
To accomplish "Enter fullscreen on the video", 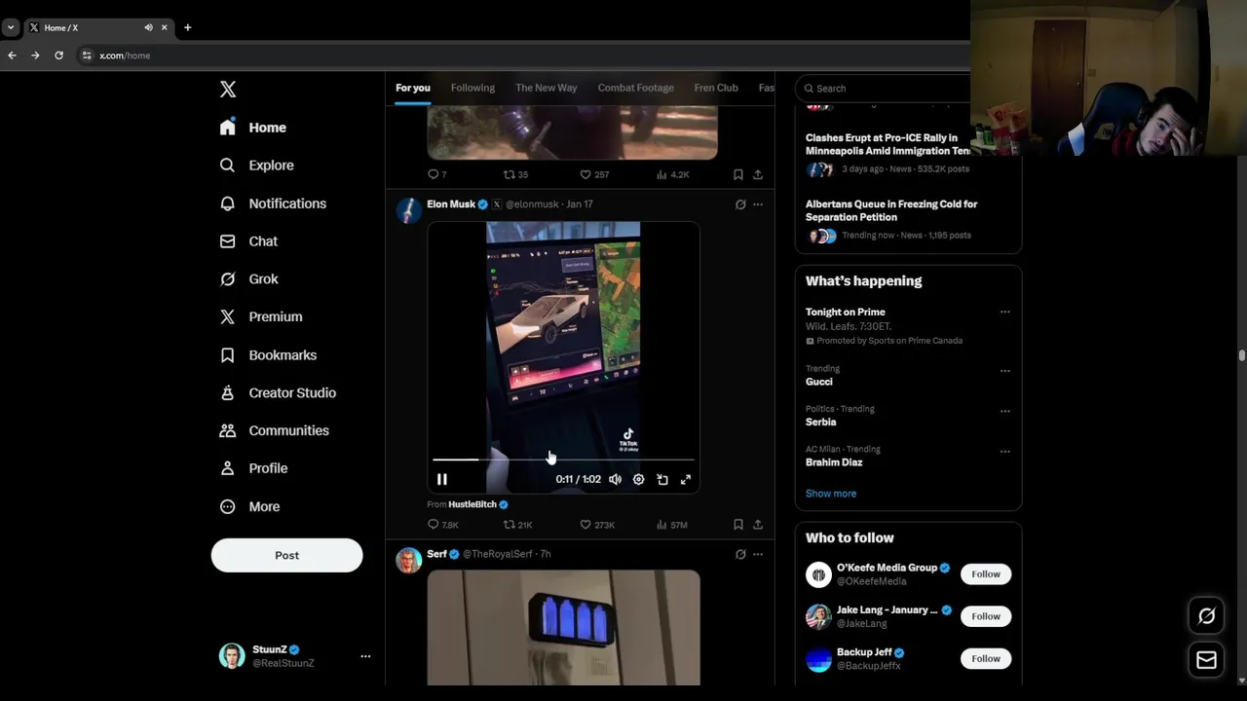I will point(686,479).
